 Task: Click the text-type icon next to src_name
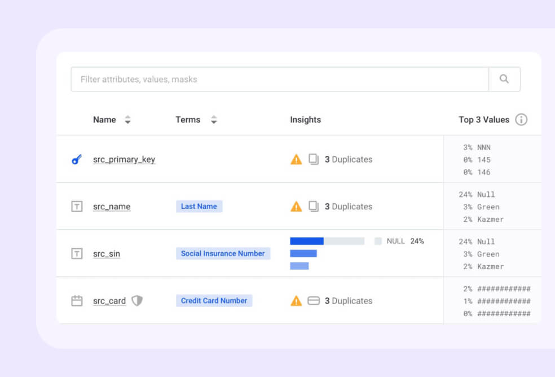[x=78, y=207]
